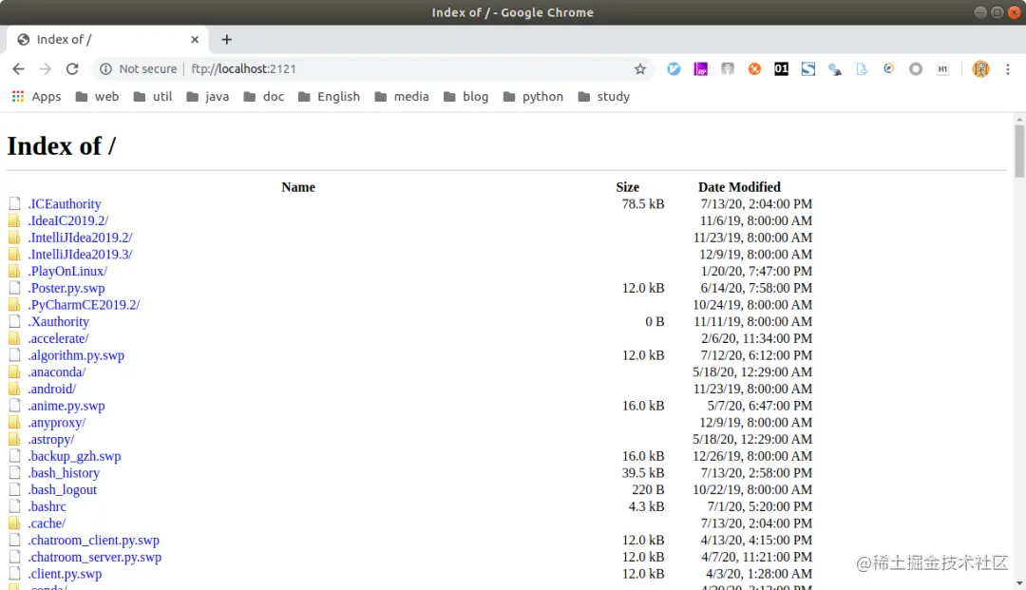Click the purple JetBrains extension icon
This screenshot has height=590, width=1026.
(700, 68)
